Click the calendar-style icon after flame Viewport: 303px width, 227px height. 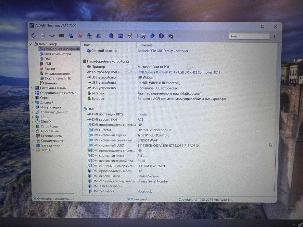(89, 36)
